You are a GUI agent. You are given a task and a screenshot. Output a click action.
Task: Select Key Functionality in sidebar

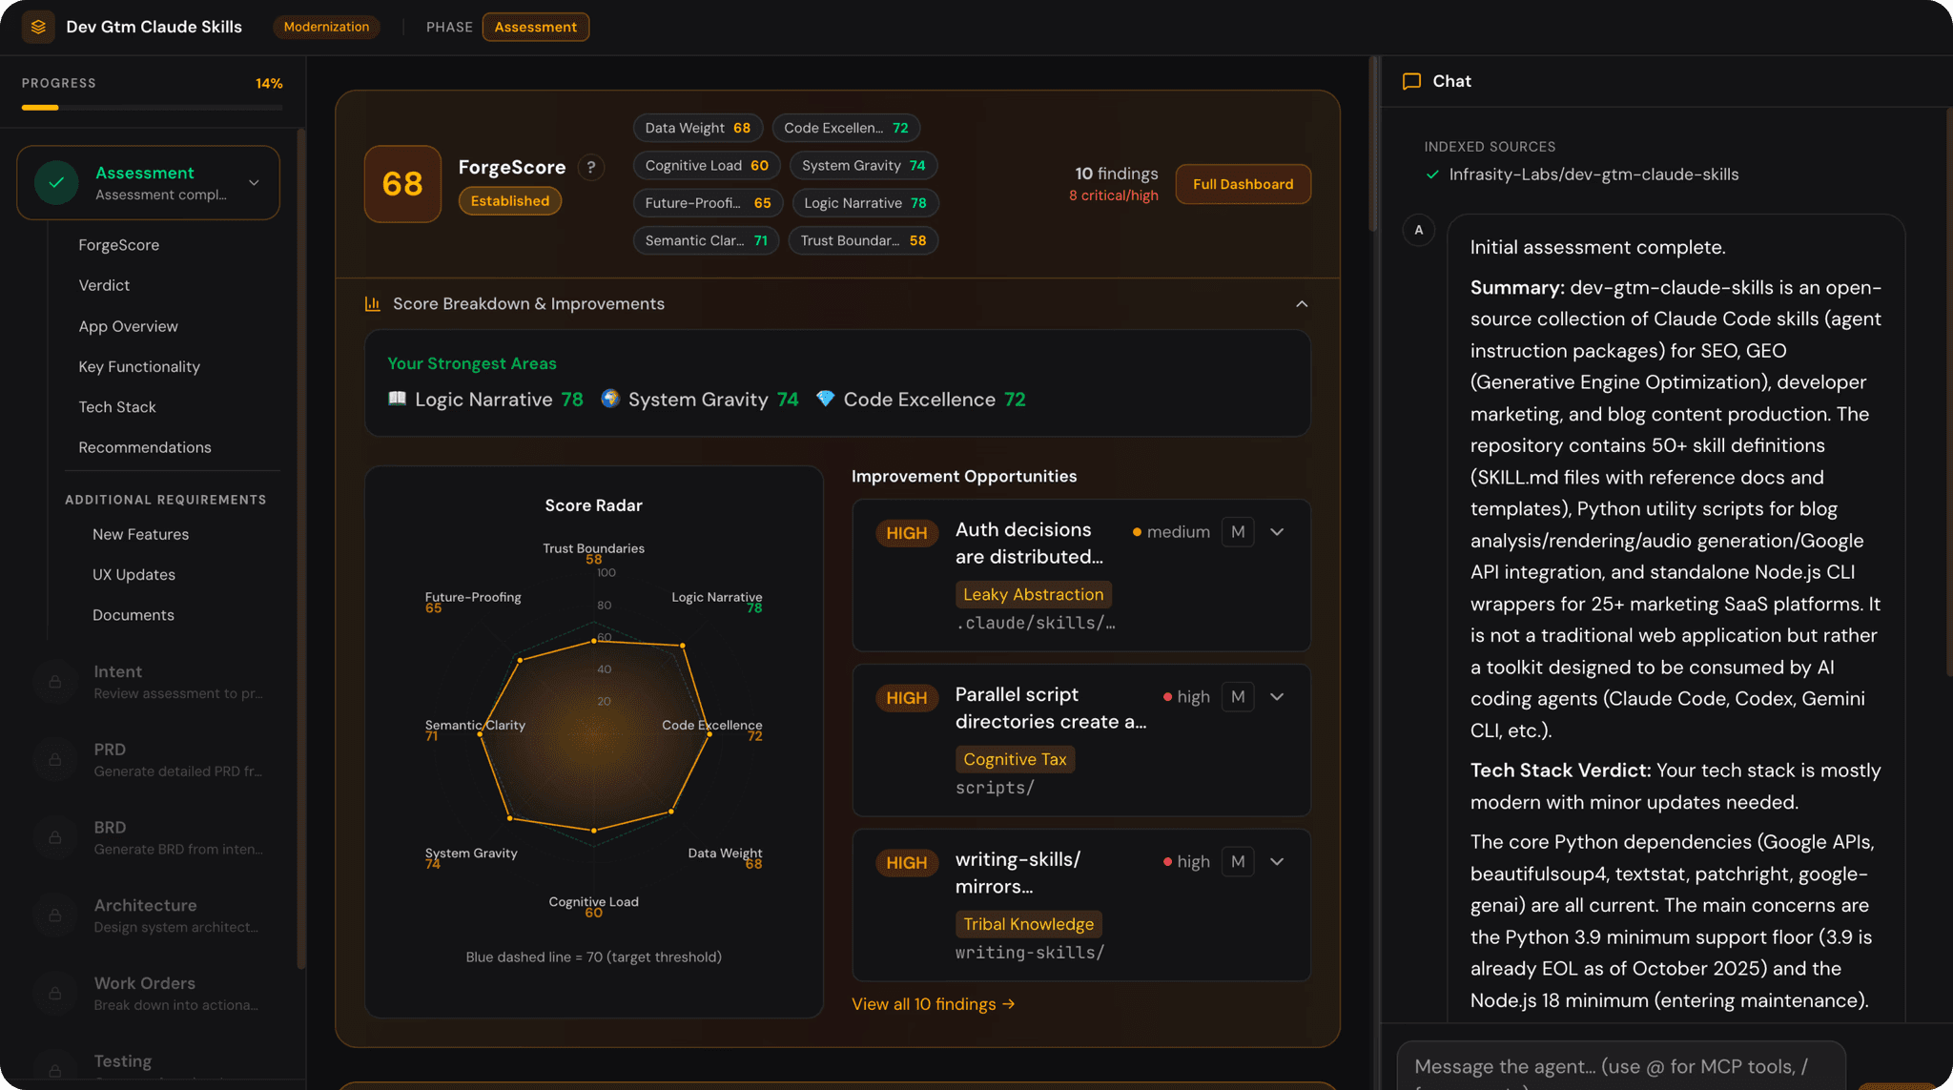(139, 366)
